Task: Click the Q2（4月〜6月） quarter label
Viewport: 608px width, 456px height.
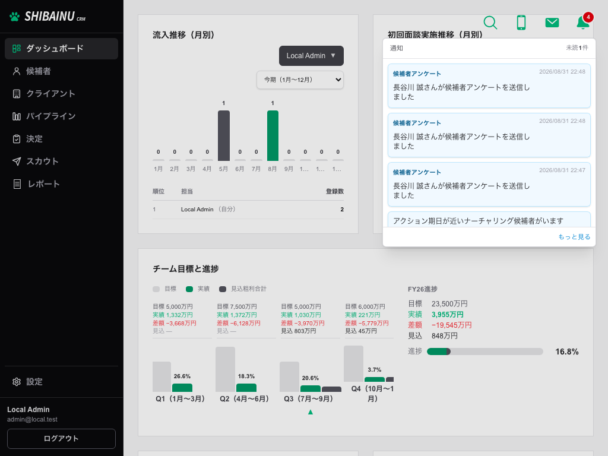Action: [244, 398]
